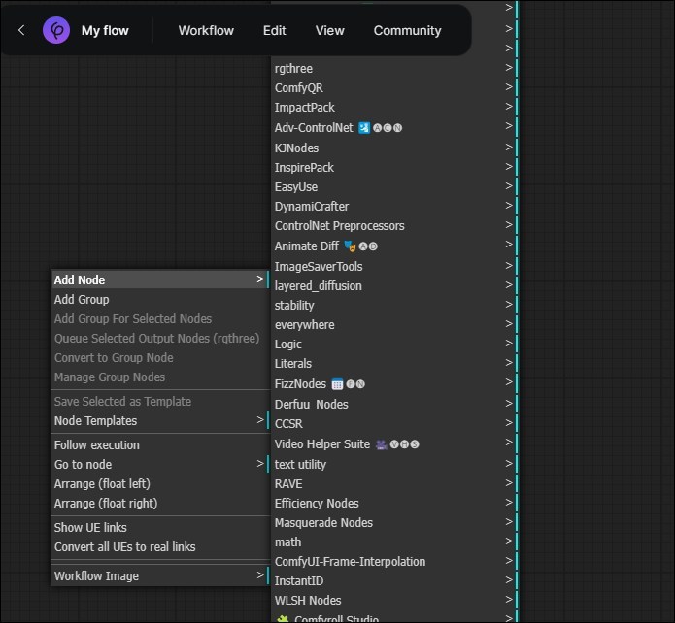
Task: Open InspirePack category
Action: pyautogui.click(x=394, y=167)
